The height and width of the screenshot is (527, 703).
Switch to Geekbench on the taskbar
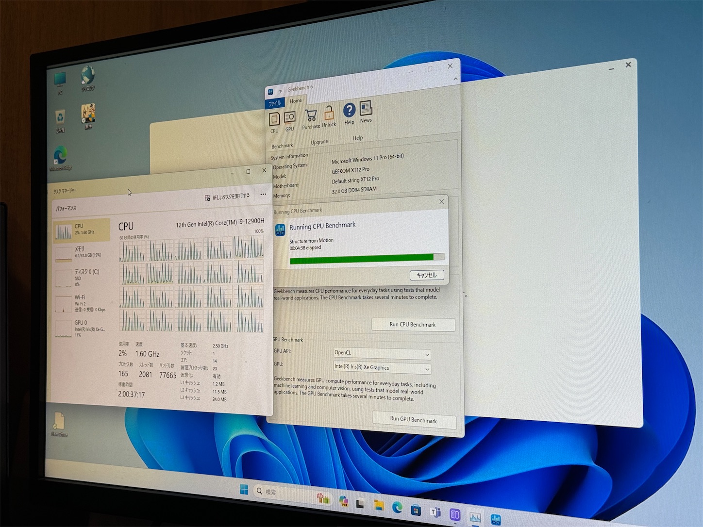pyautogui.click(x=495, y=520)
